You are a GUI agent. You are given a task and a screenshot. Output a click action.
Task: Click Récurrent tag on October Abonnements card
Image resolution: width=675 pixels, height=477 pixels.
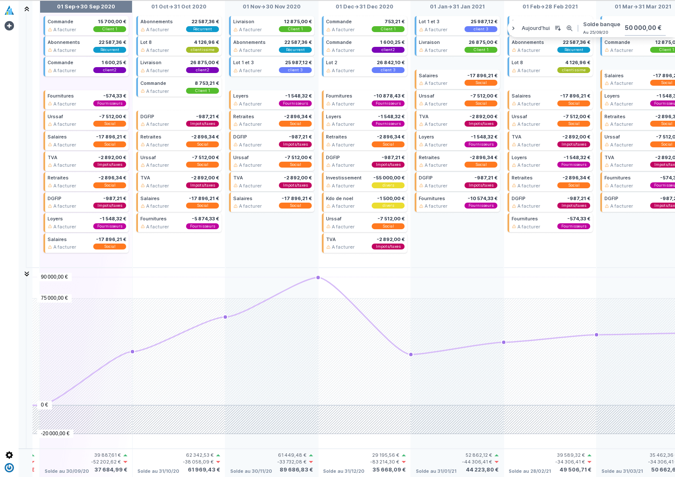coord(202,29)
